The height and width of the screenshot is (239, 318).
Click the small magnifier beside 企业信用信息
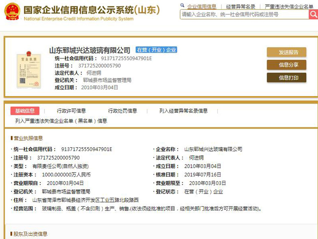tap(182, 6)
